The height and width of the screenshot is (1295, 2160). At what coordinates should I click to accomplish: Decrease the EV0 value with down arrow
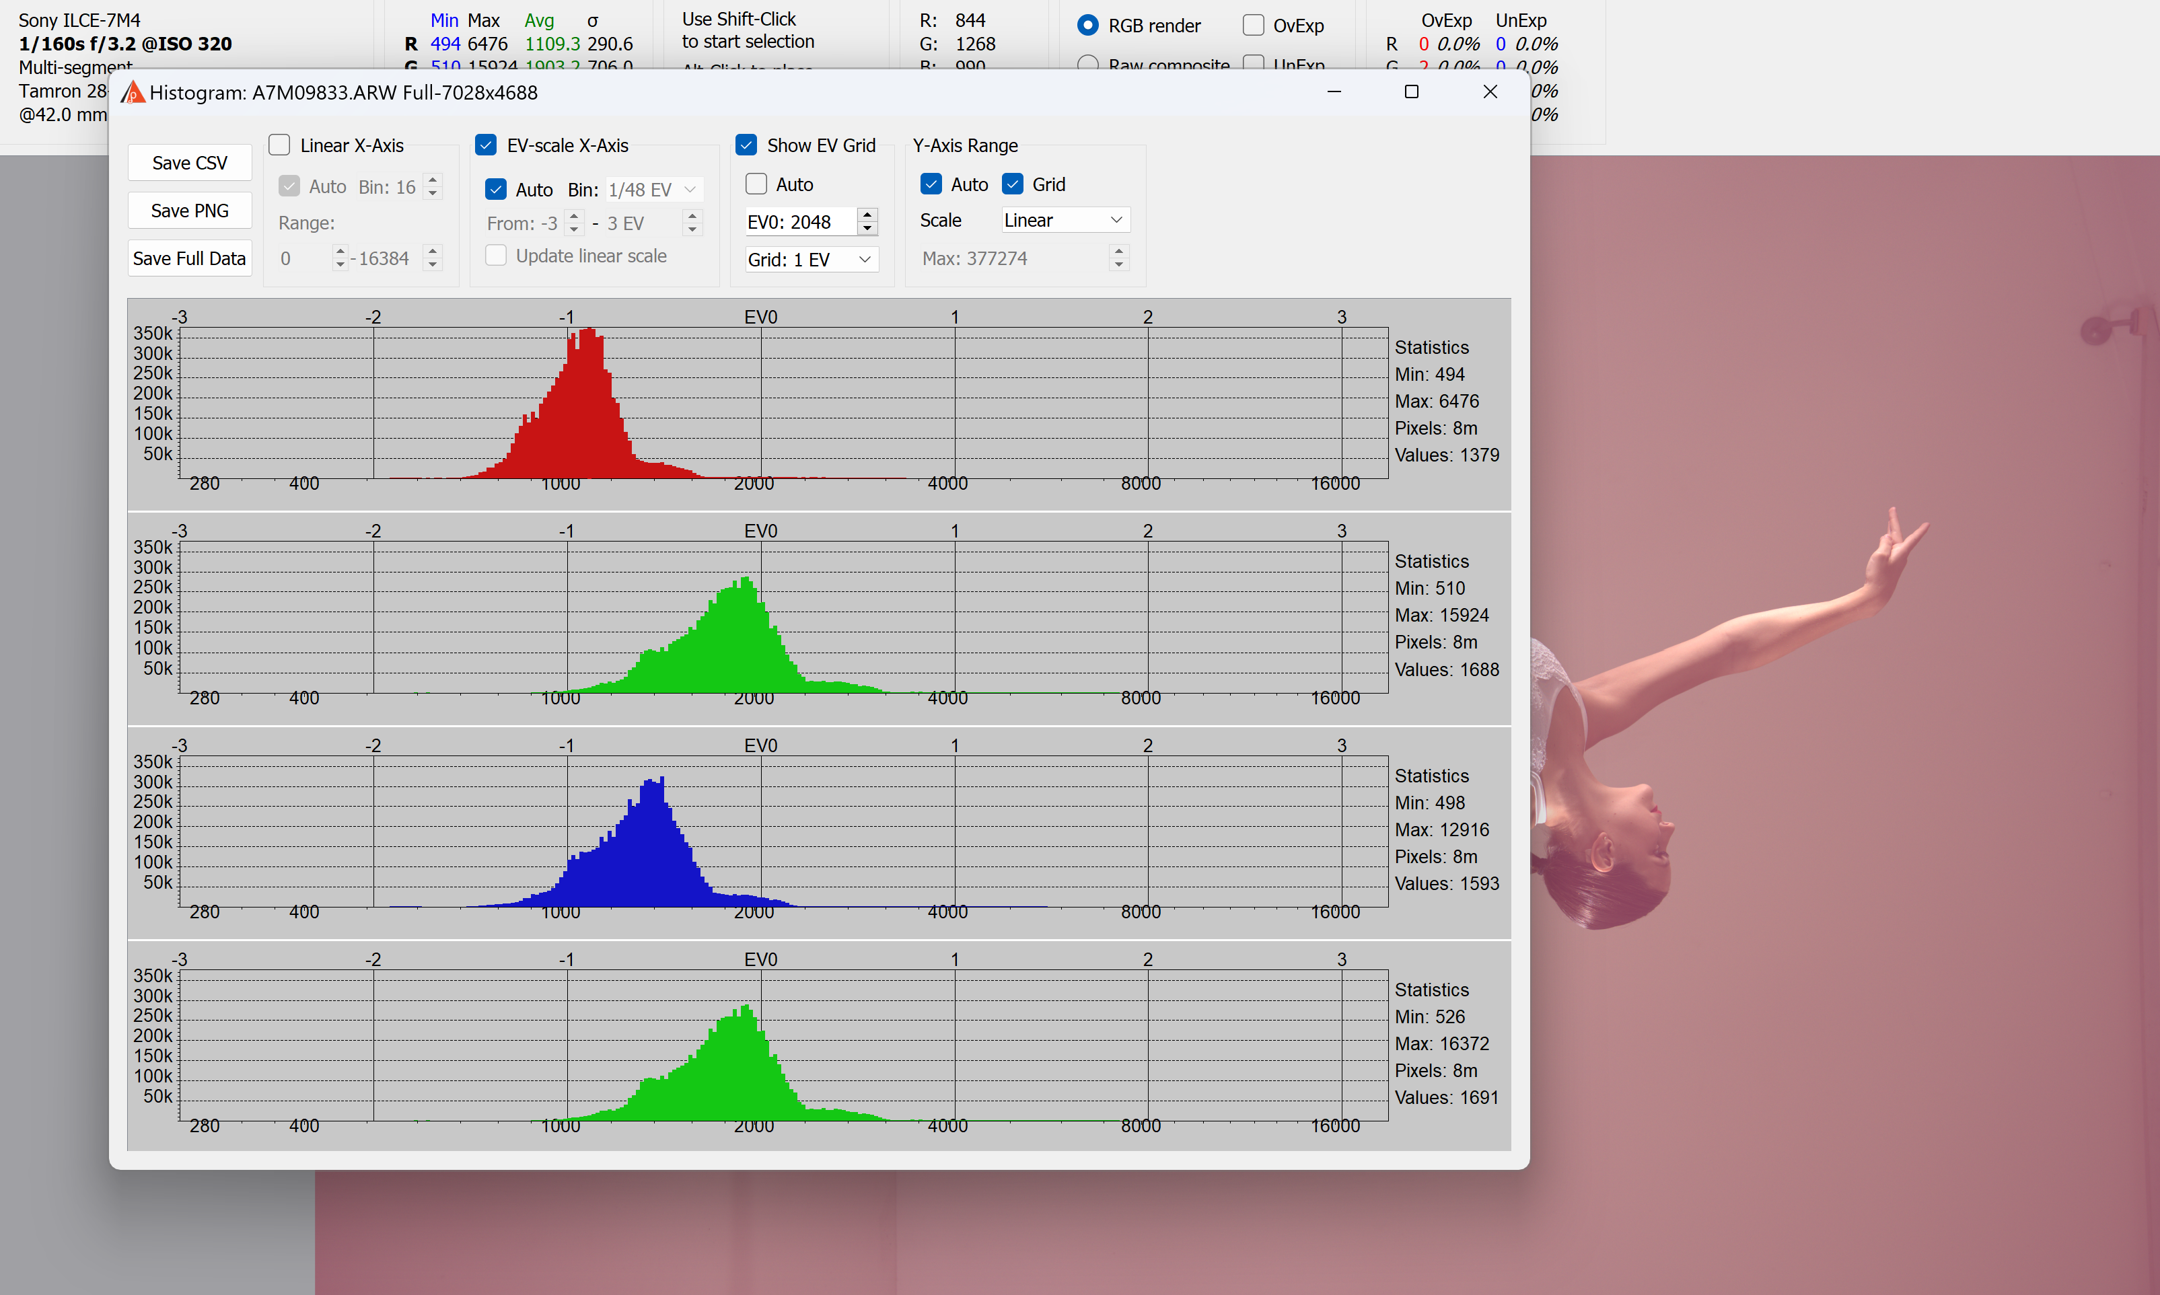point(867,229)
